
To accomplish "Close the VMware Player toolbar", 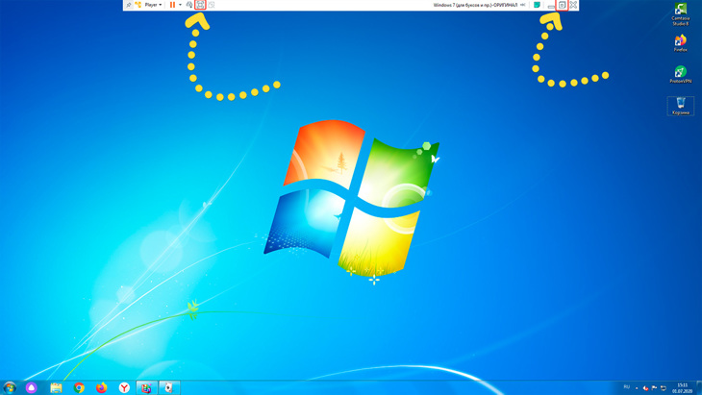I will click(573, 5).
